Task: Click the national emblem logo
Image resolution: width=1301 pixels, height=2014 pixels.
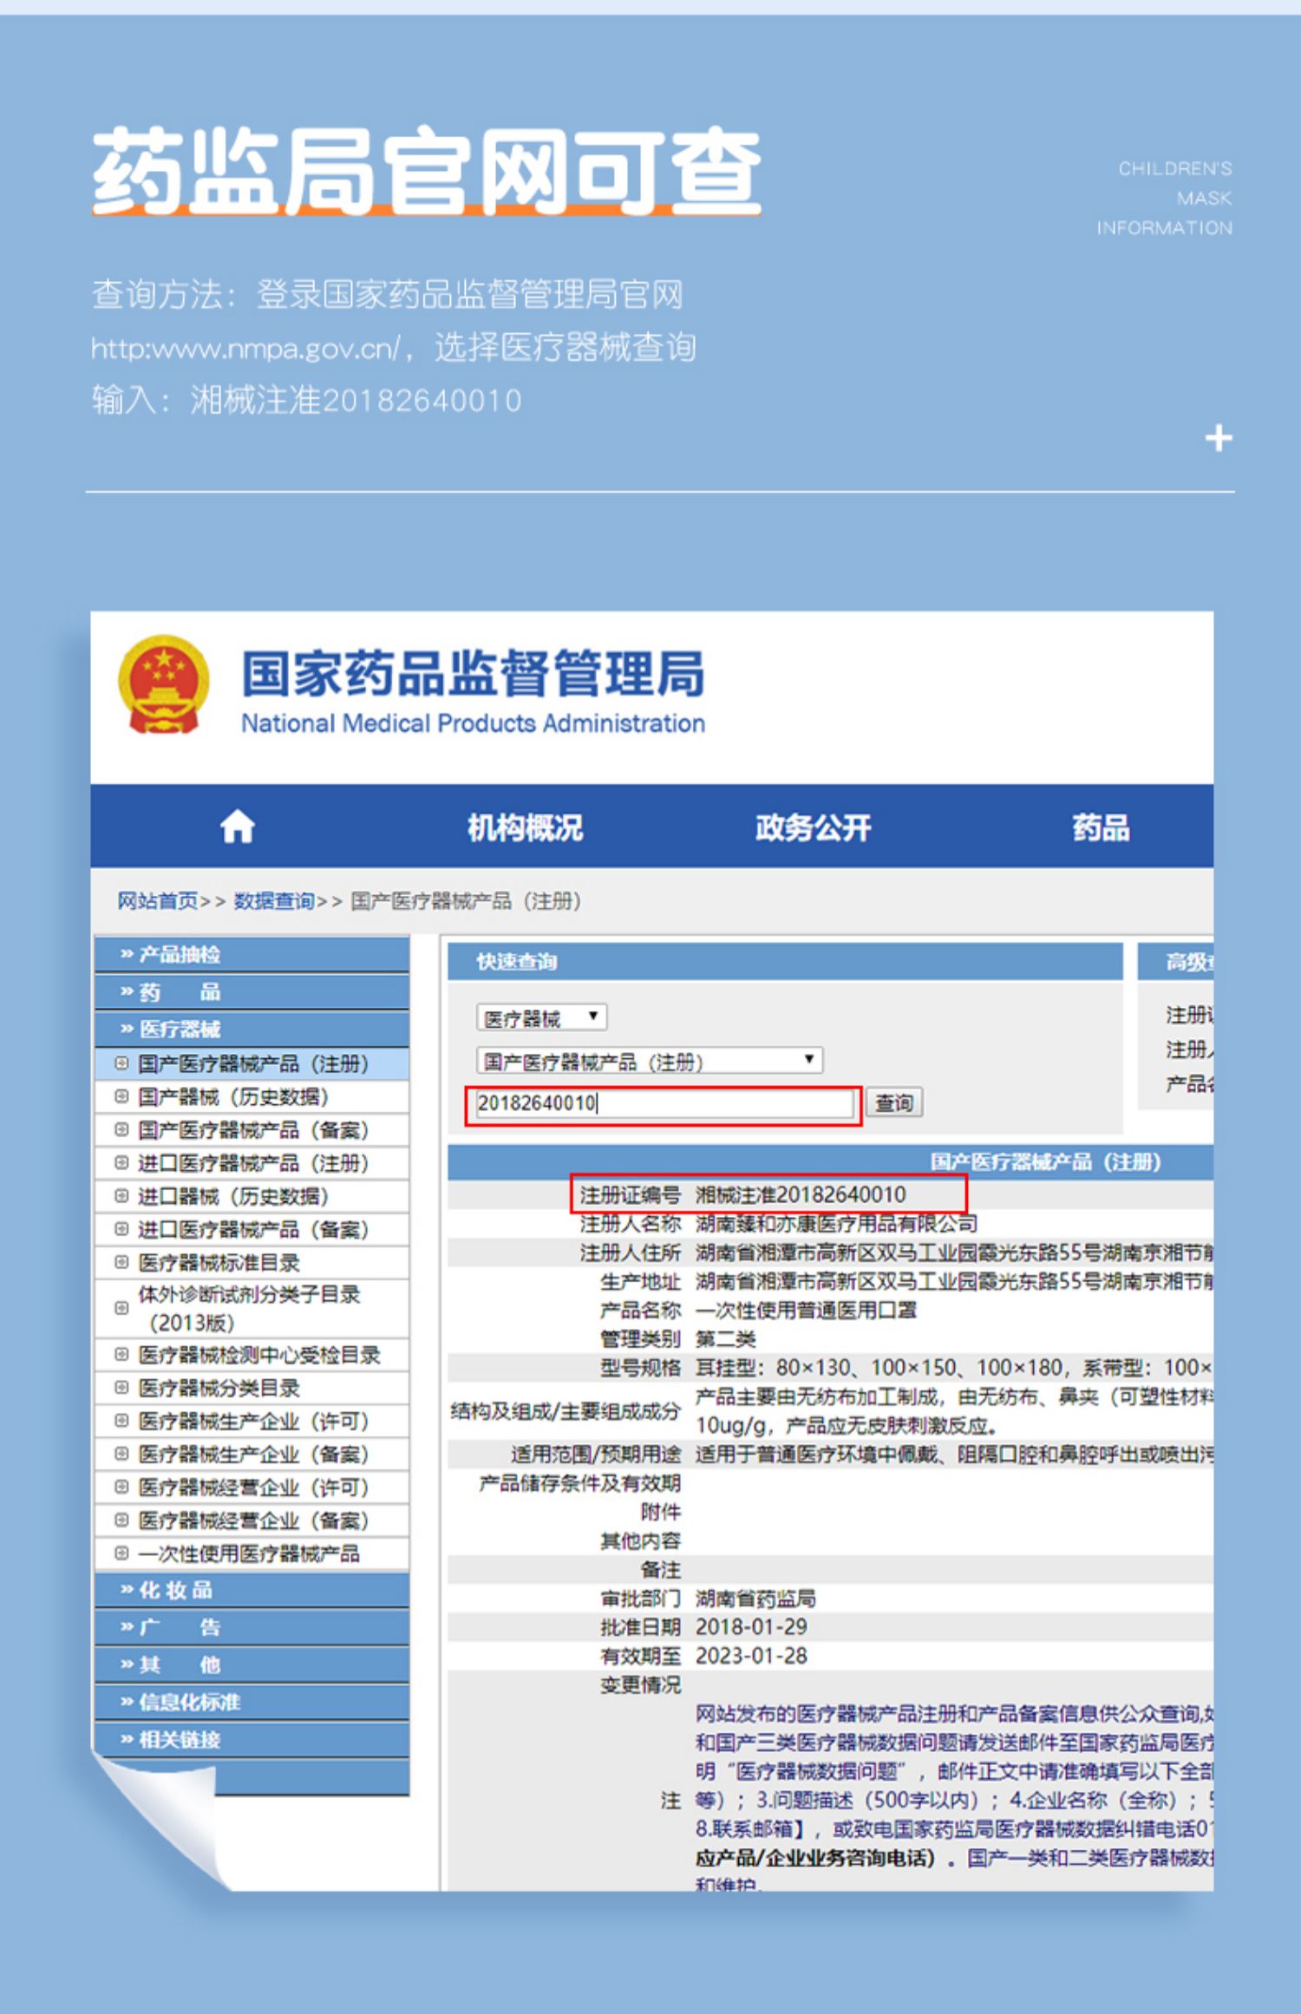Action: point(164,684)
